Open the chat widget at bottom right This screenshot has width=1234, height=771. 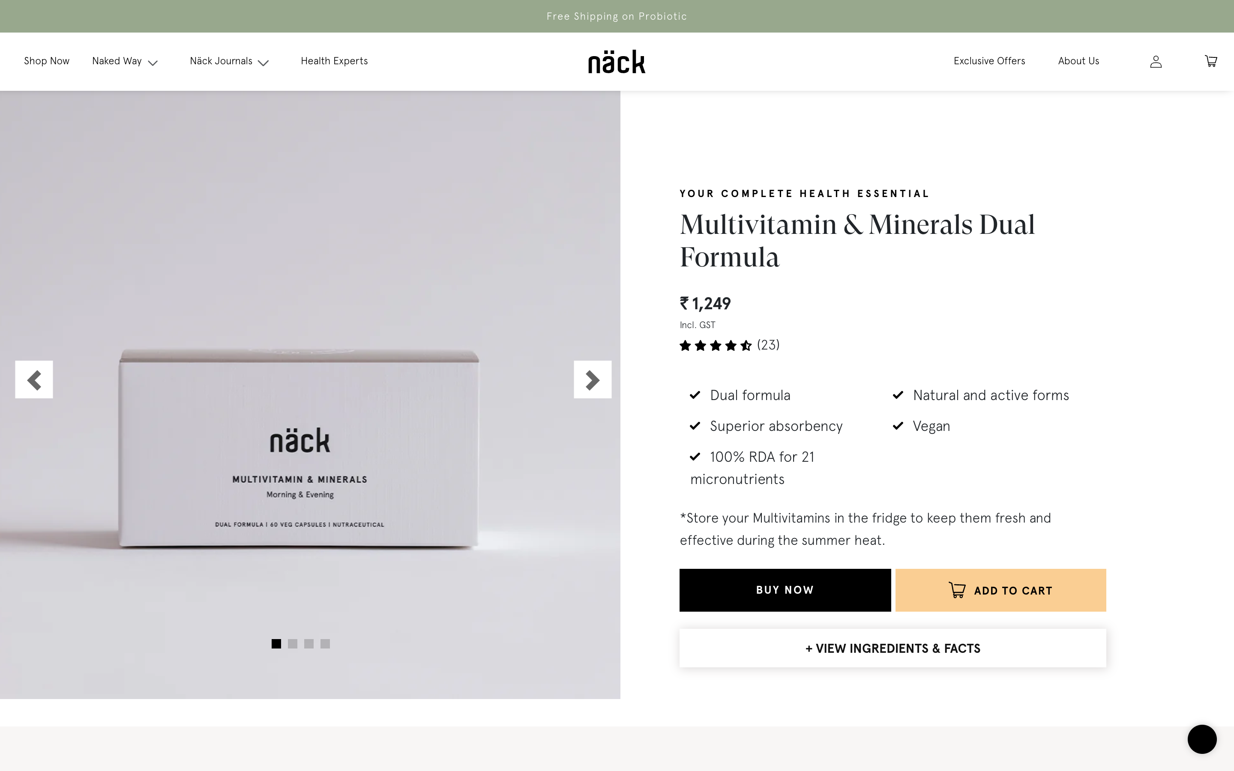1202,738
